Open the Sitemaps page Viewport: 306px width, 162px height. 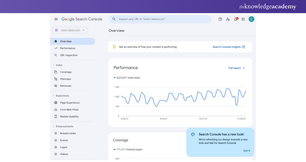[65, 79]
